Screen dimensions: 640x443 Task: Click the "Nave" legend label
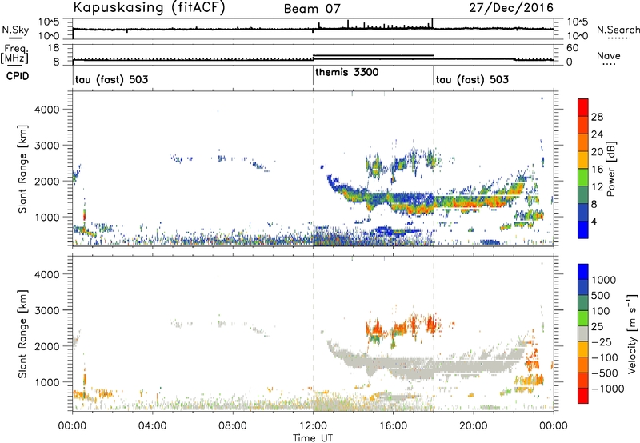point(609,55)
